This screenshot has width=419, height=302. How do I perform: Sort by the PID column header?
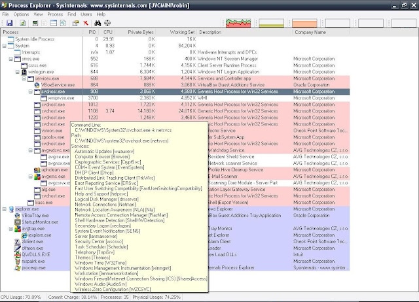coord(92,32)
